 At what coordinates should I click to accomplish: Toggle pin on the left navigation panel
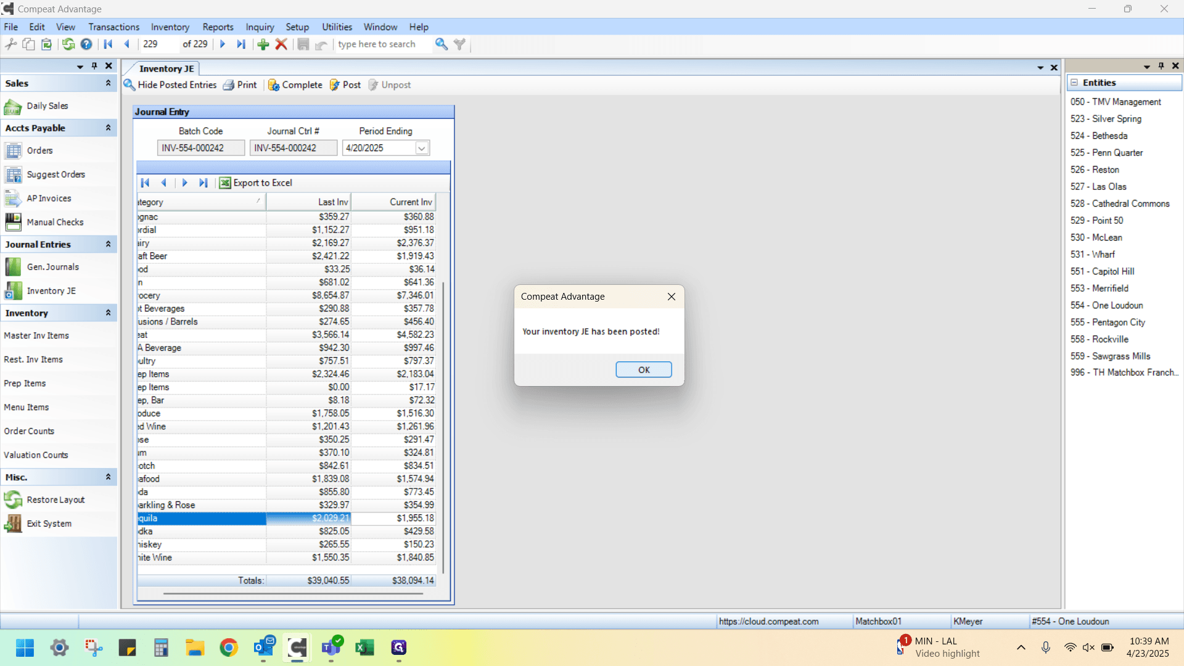coord(94,66)
